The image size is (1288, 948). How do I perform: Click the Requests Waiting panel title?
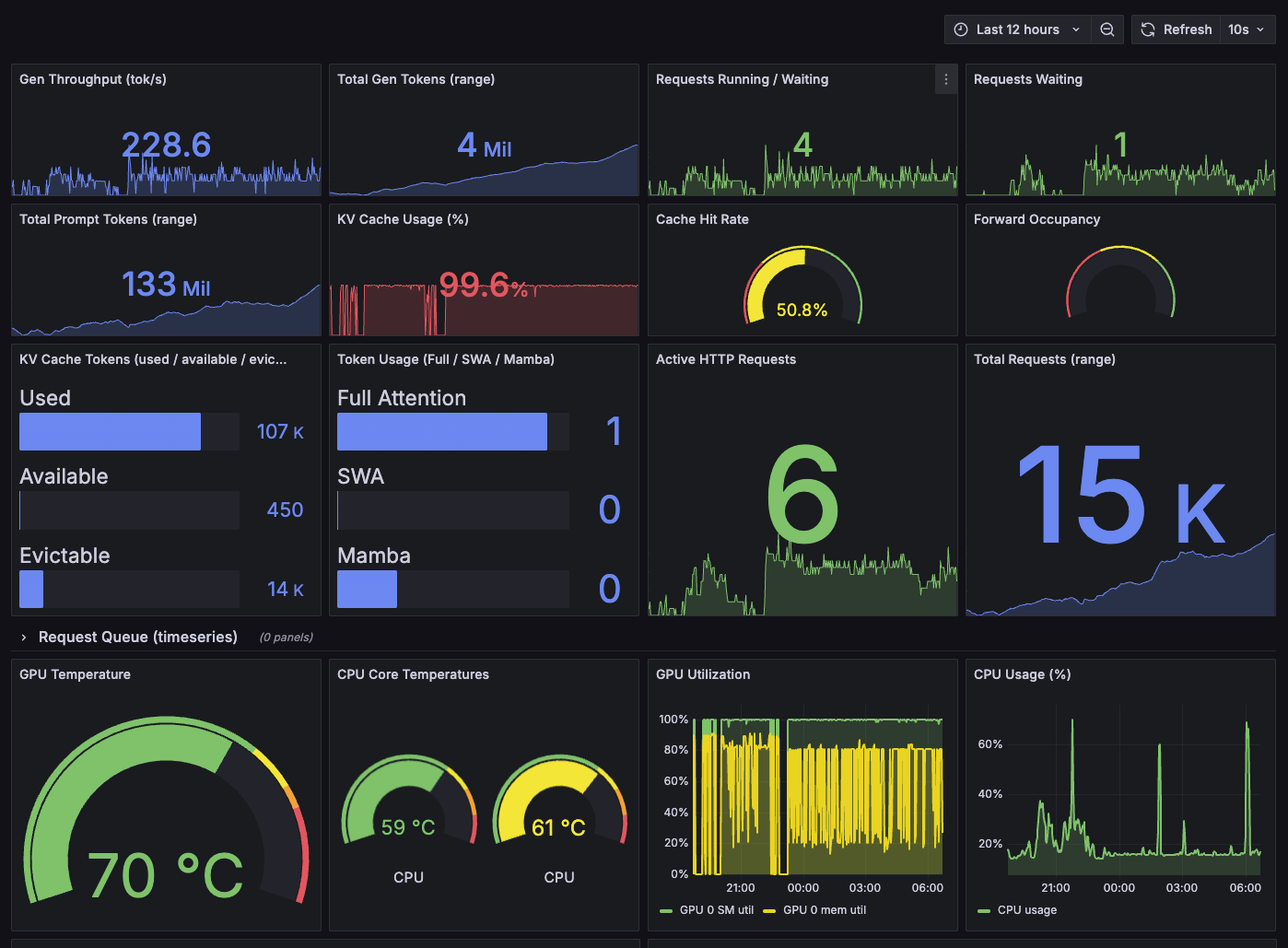pyautogui.click(x=1028, y=79)
